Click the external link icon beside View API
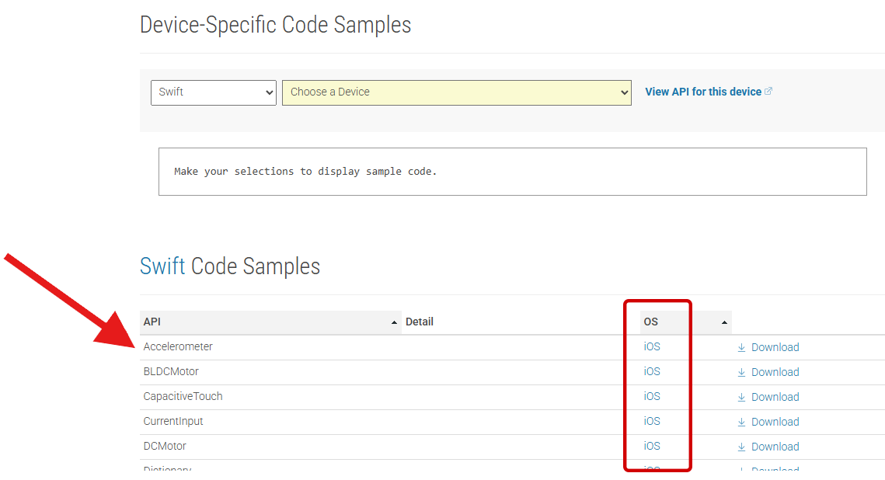This screenshot has width=885, height=480. click(x=768, y=91)
